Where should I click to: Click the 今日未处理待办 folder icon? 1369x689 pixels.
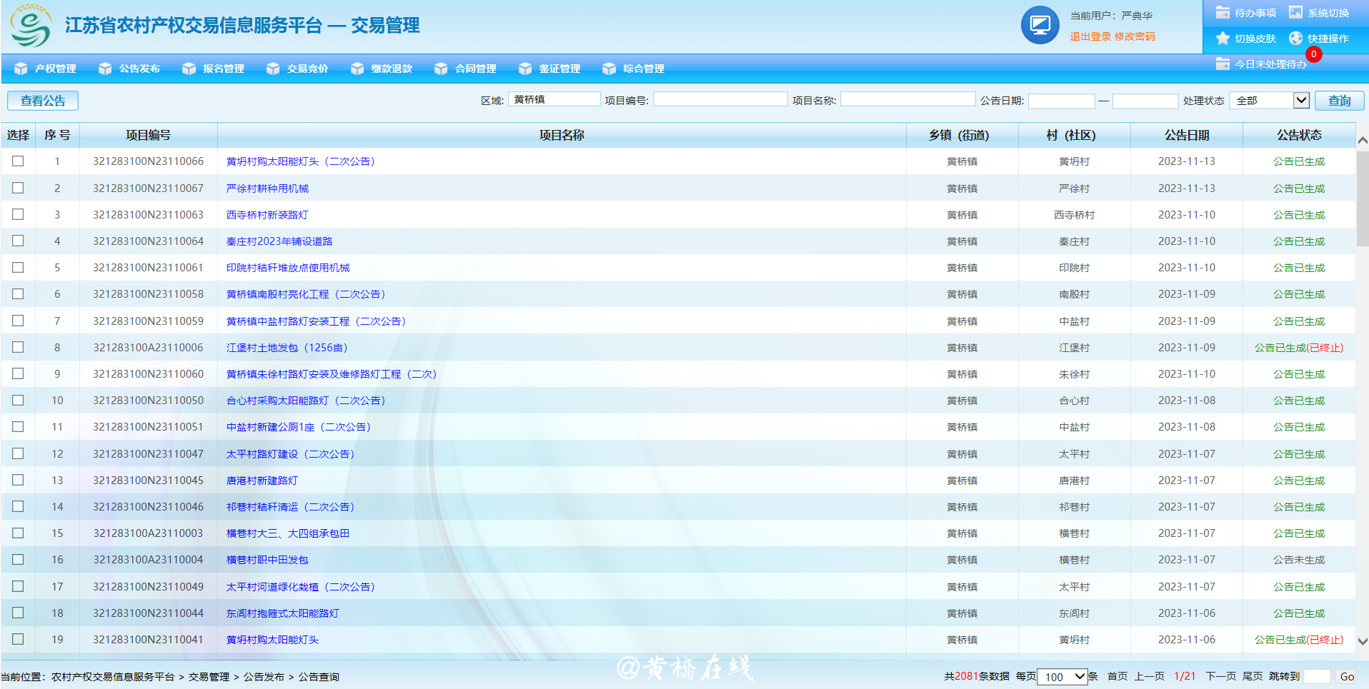(1223, 64)
